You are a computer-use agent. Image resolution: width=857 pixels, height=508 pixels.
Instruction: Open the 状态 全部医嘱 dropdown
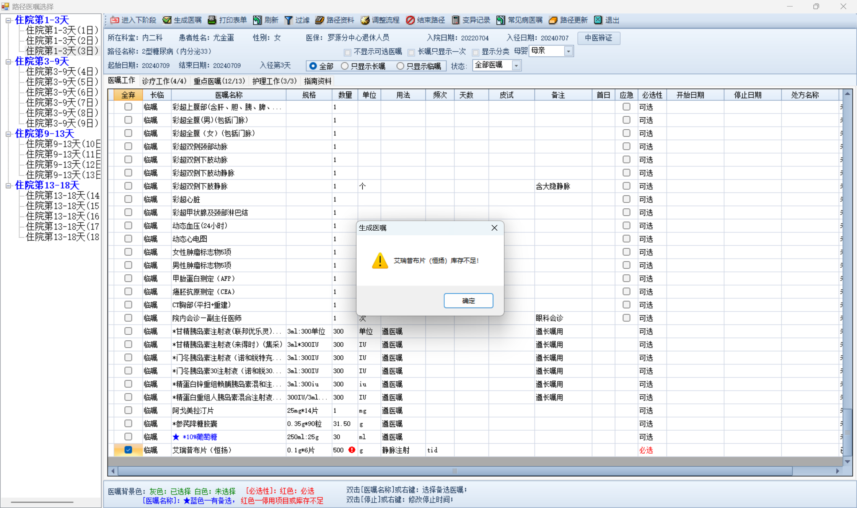click(516, 66)
